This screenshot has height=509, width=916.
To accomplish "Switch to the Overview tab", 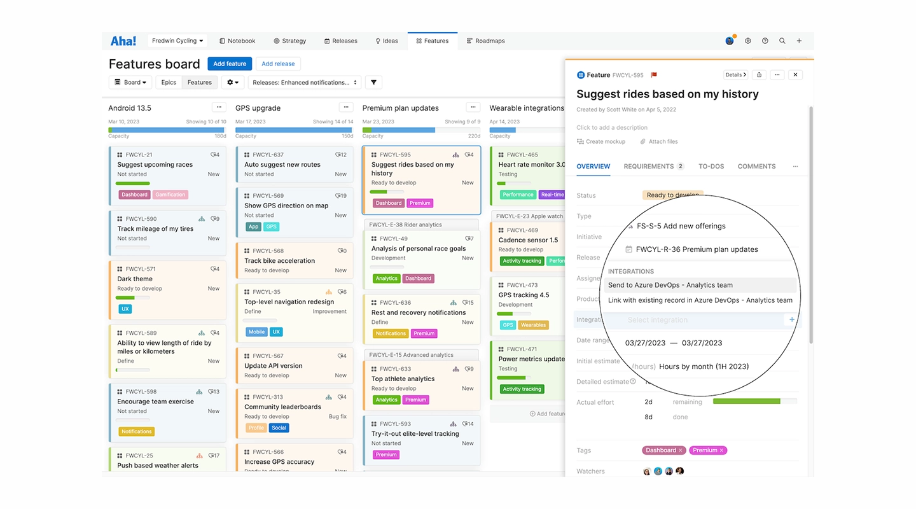I will (x=593, y=167).
